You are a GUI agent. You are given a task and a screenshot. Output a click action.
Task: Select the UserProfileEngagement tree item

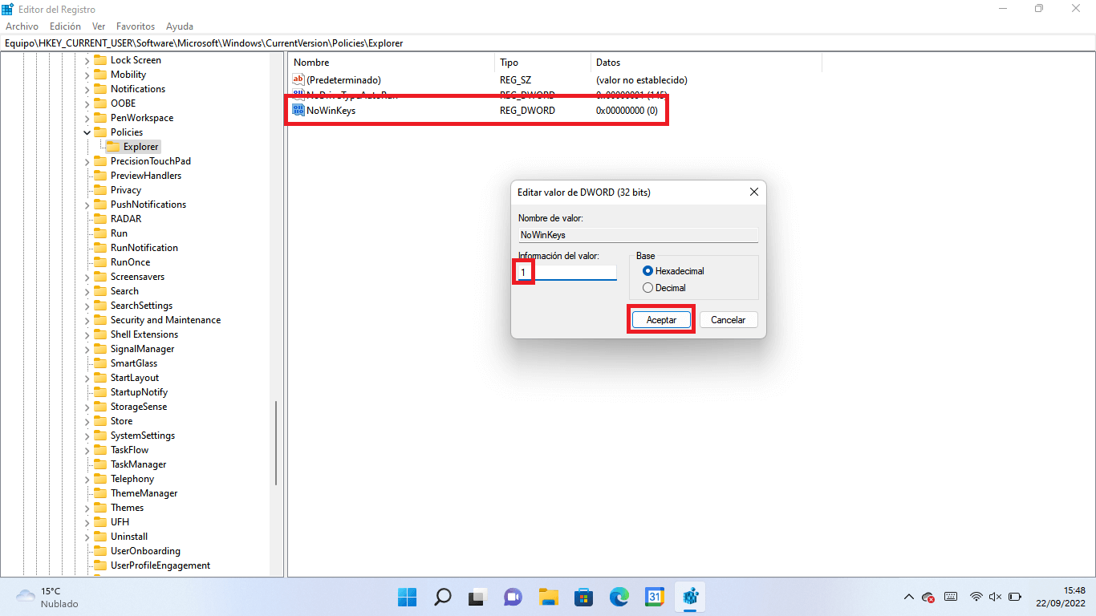point(160,565)
